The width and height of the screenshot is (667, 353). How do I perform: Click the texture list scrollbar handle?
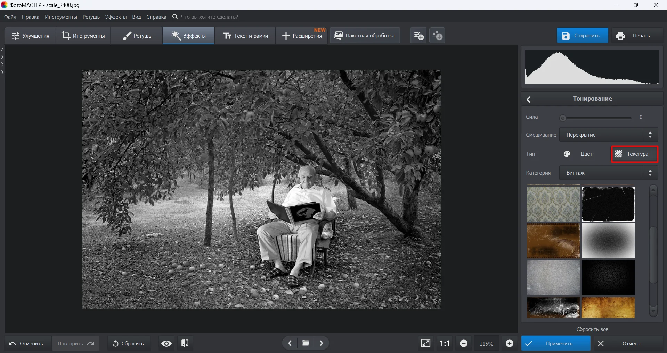pos(653,255)
